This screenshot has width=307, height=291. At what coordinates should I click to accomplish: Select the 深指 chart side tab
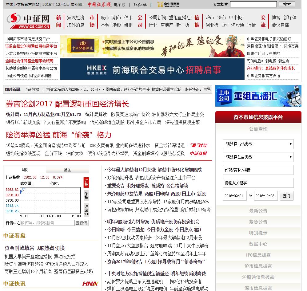click(86, 195)
